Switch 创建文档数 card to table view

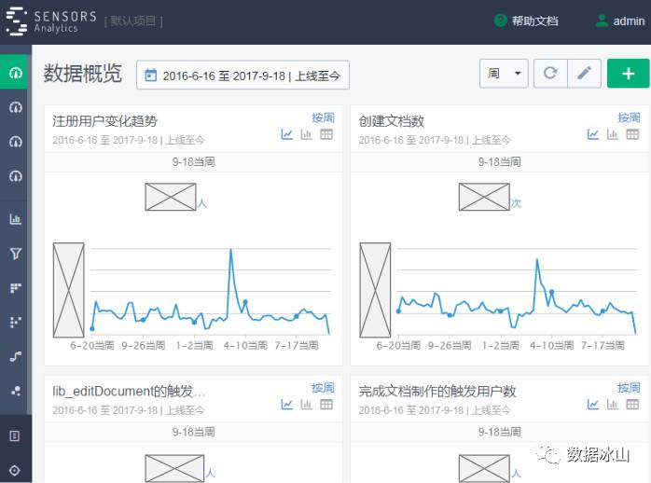[x=632, y=134]
